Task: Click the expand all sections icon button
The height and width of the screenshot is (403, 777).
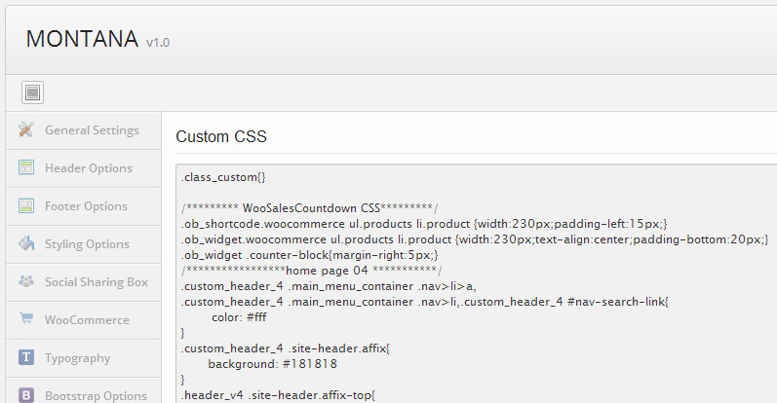Action: click(33, 92)
